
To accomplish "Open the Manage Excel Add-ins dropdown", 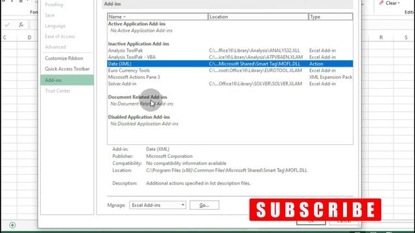I will 158,205.
